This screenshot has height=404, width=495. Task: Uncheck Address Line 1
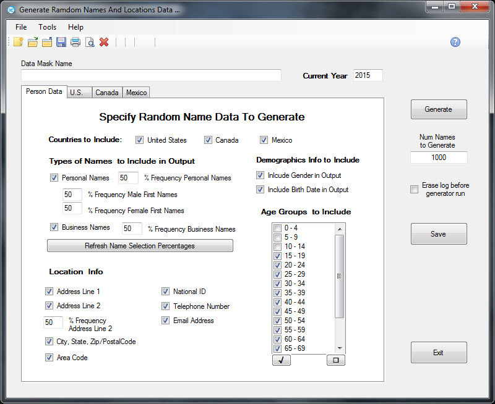click(x=49, y=291)
